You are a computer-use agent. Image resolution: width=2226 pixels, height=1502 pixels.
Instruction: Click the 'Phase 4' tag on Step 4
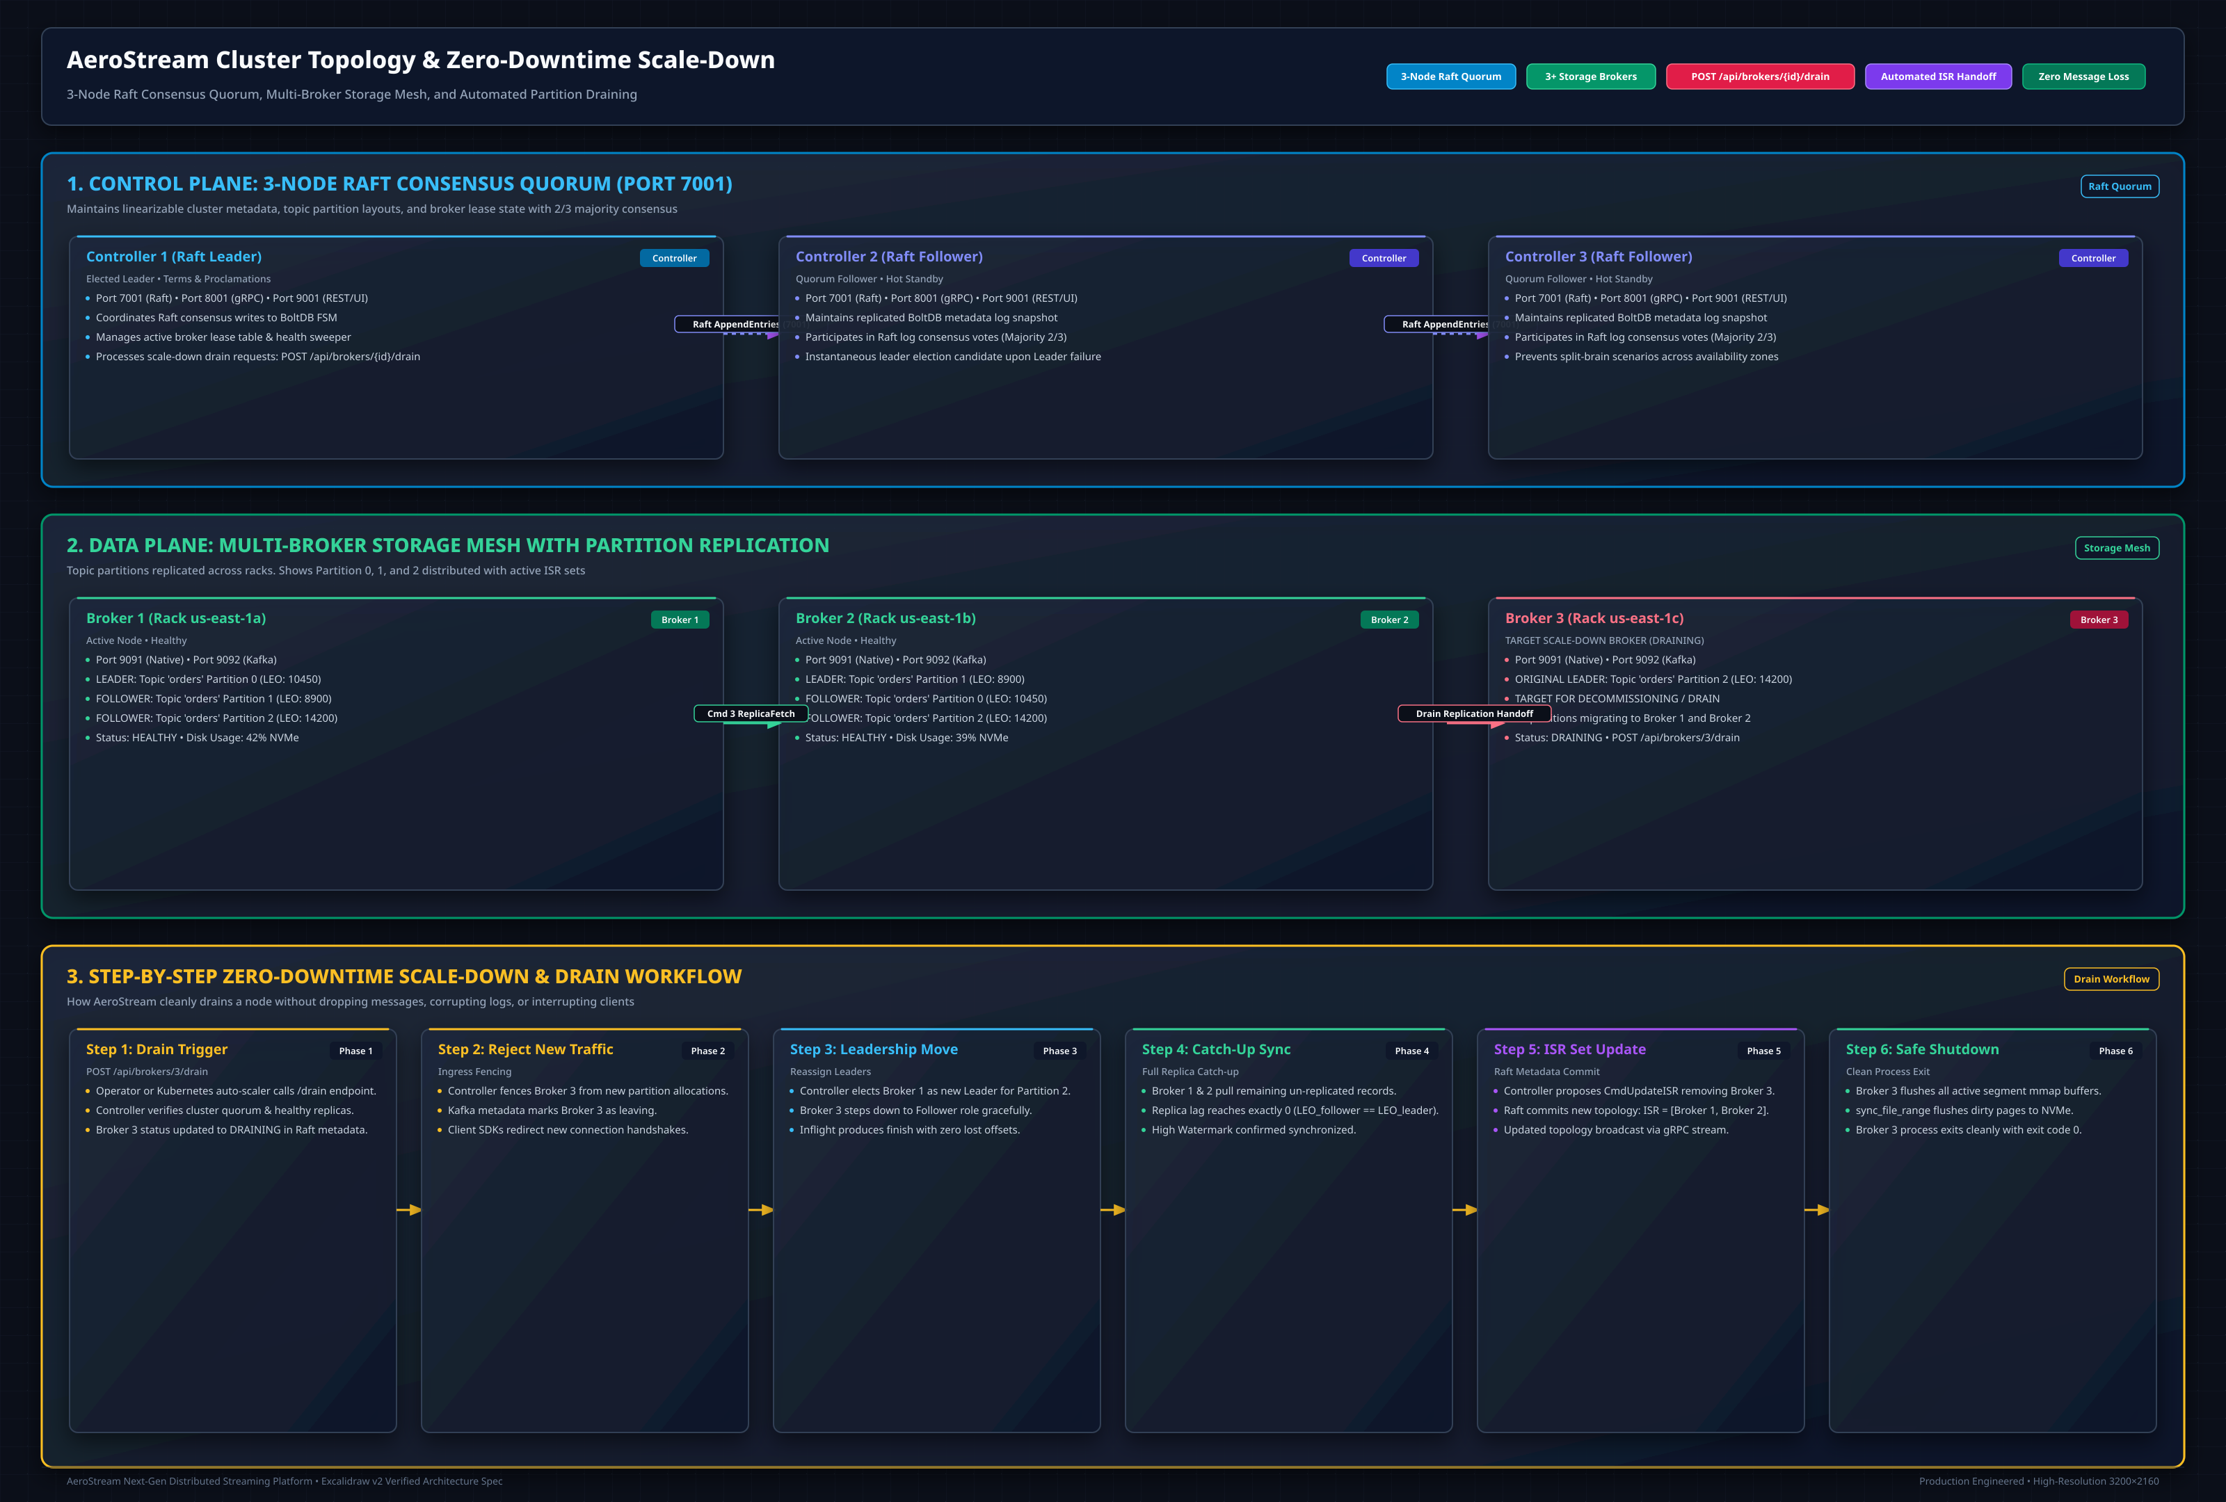(x=1412, y=1050)
